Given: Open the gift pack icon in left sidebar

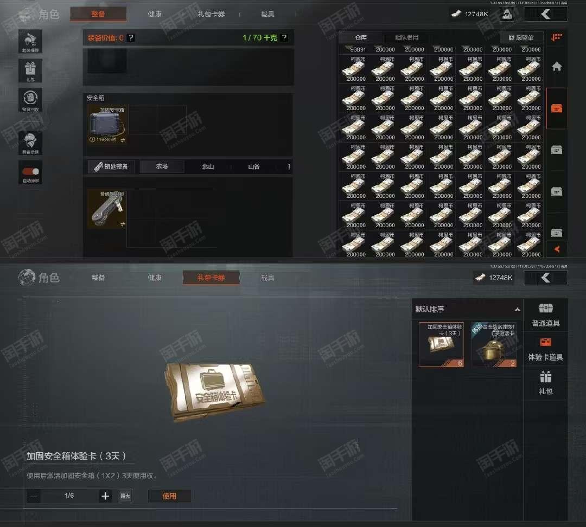Looking at the screenshot, I should (x=30, y=70).
